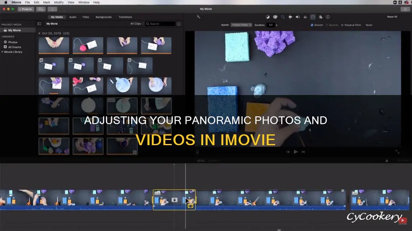Open the clip filter and audio effects tool
This screenshot has height=231, width=412.
point(320,17)
